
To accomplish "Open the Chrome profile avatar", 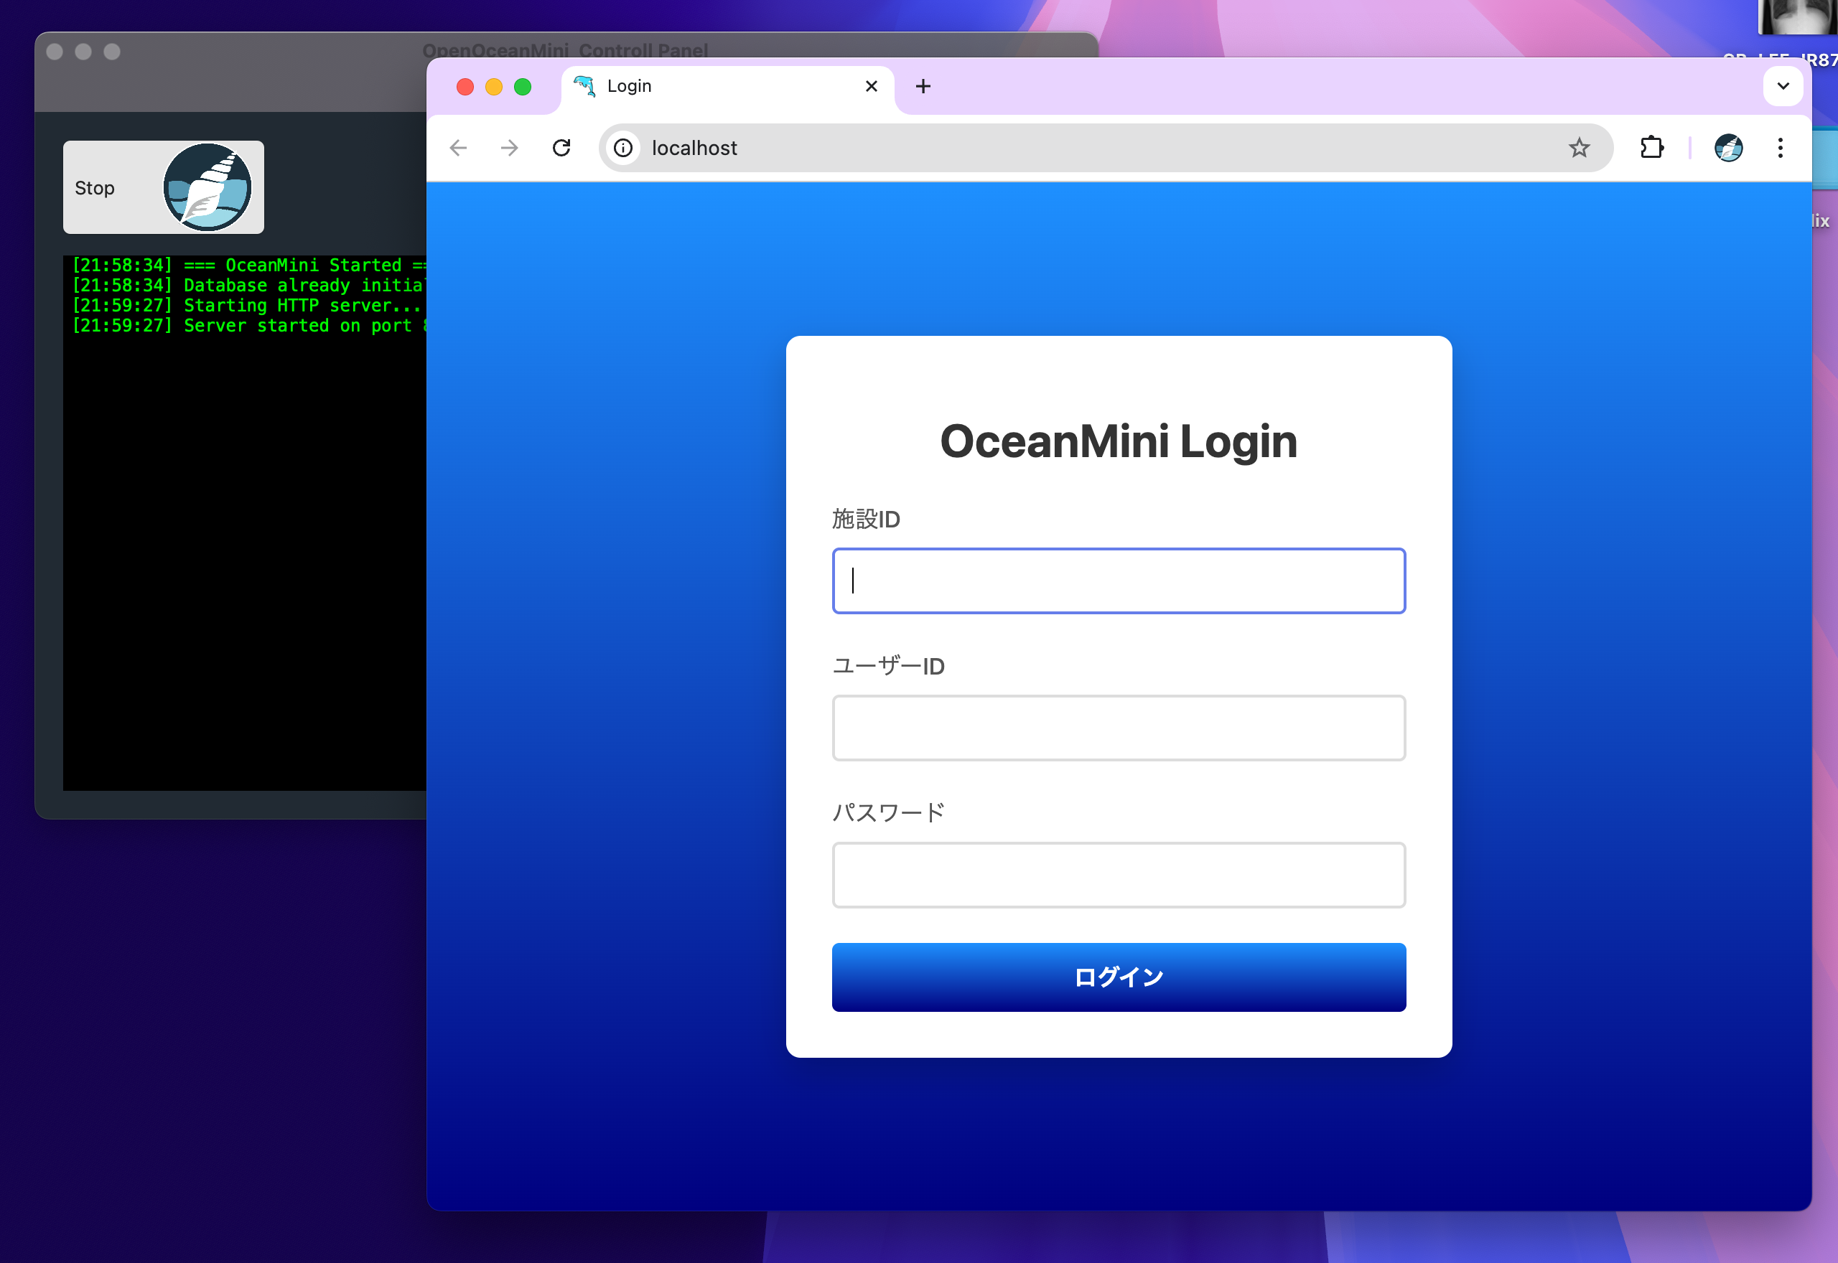I will 1728,148.
